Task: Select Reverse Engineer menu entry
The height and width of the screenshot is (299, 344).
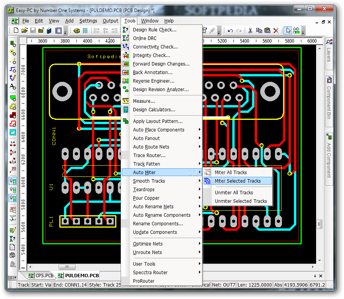Action: [x=162, y=81]
